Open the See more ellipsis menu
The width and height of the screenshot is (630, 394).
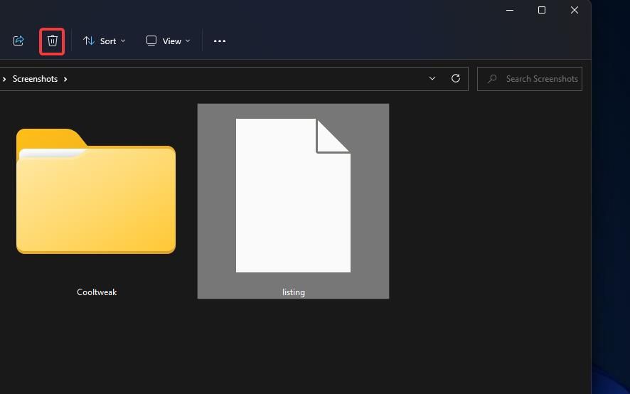(220, 41)
